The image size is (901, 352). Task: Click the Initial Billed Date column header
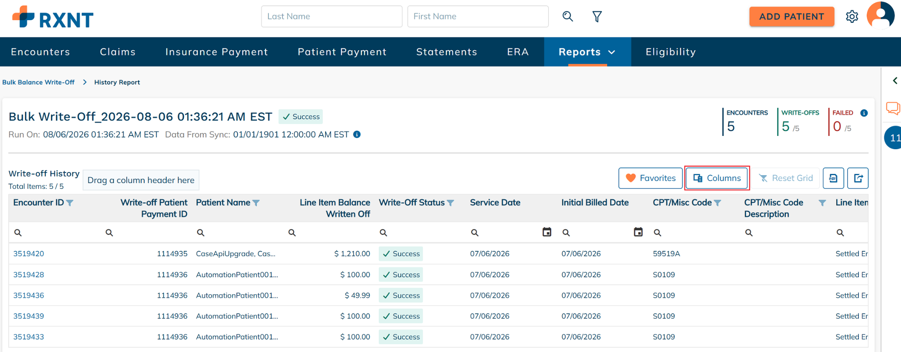pos(595,202)
